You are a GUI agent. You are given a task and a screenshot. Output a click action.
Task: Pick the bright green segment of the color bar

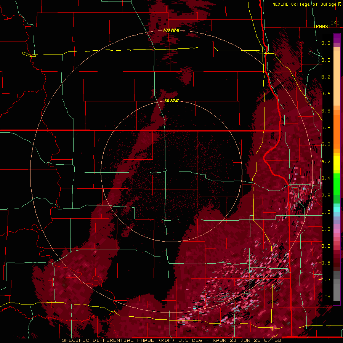click(x=337, y=184)
